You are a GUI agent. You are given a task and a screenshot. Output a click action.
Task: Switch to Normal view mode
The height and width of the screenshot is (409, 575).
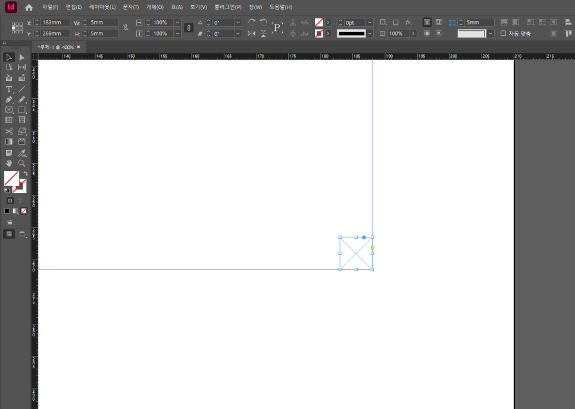(x=9, y=234)
